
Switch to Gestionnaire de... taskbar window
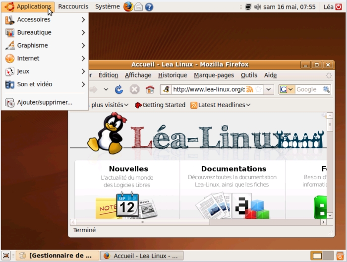(57, 256)
